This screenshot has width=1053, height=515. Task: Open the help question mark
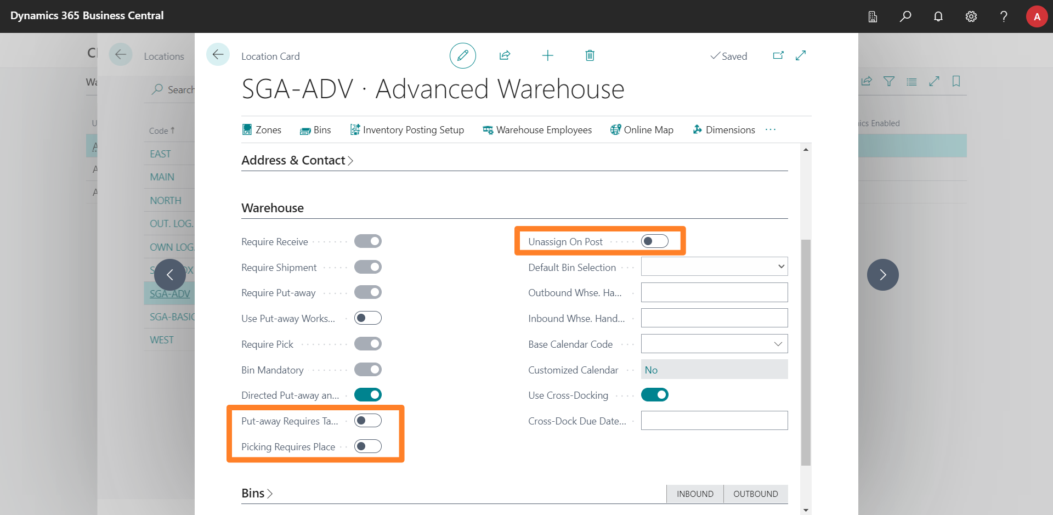1004,16
